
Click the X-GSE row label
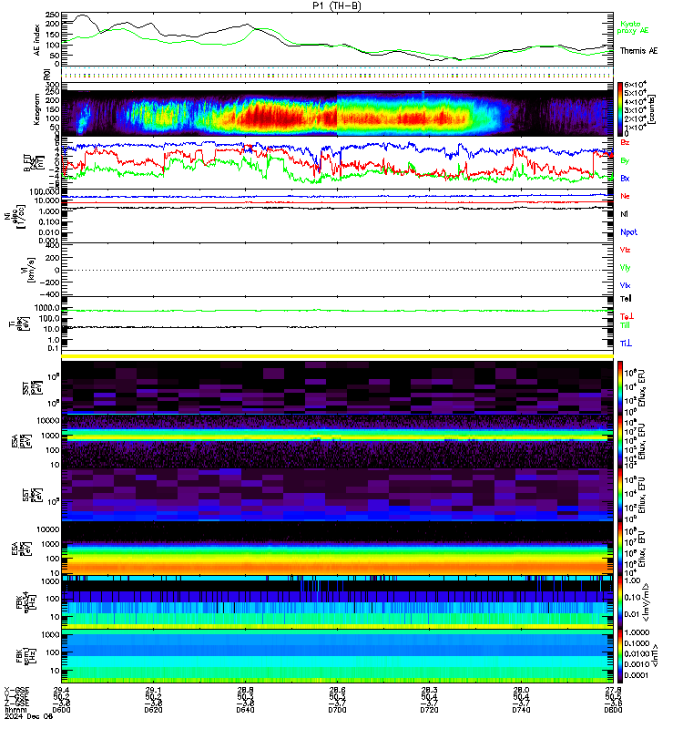click(16, 690)
